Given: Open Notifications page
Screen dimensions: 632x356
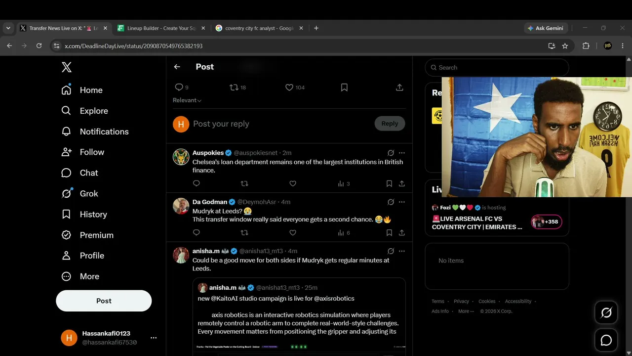Looking at the screenshot, I should tap(95, 132).
